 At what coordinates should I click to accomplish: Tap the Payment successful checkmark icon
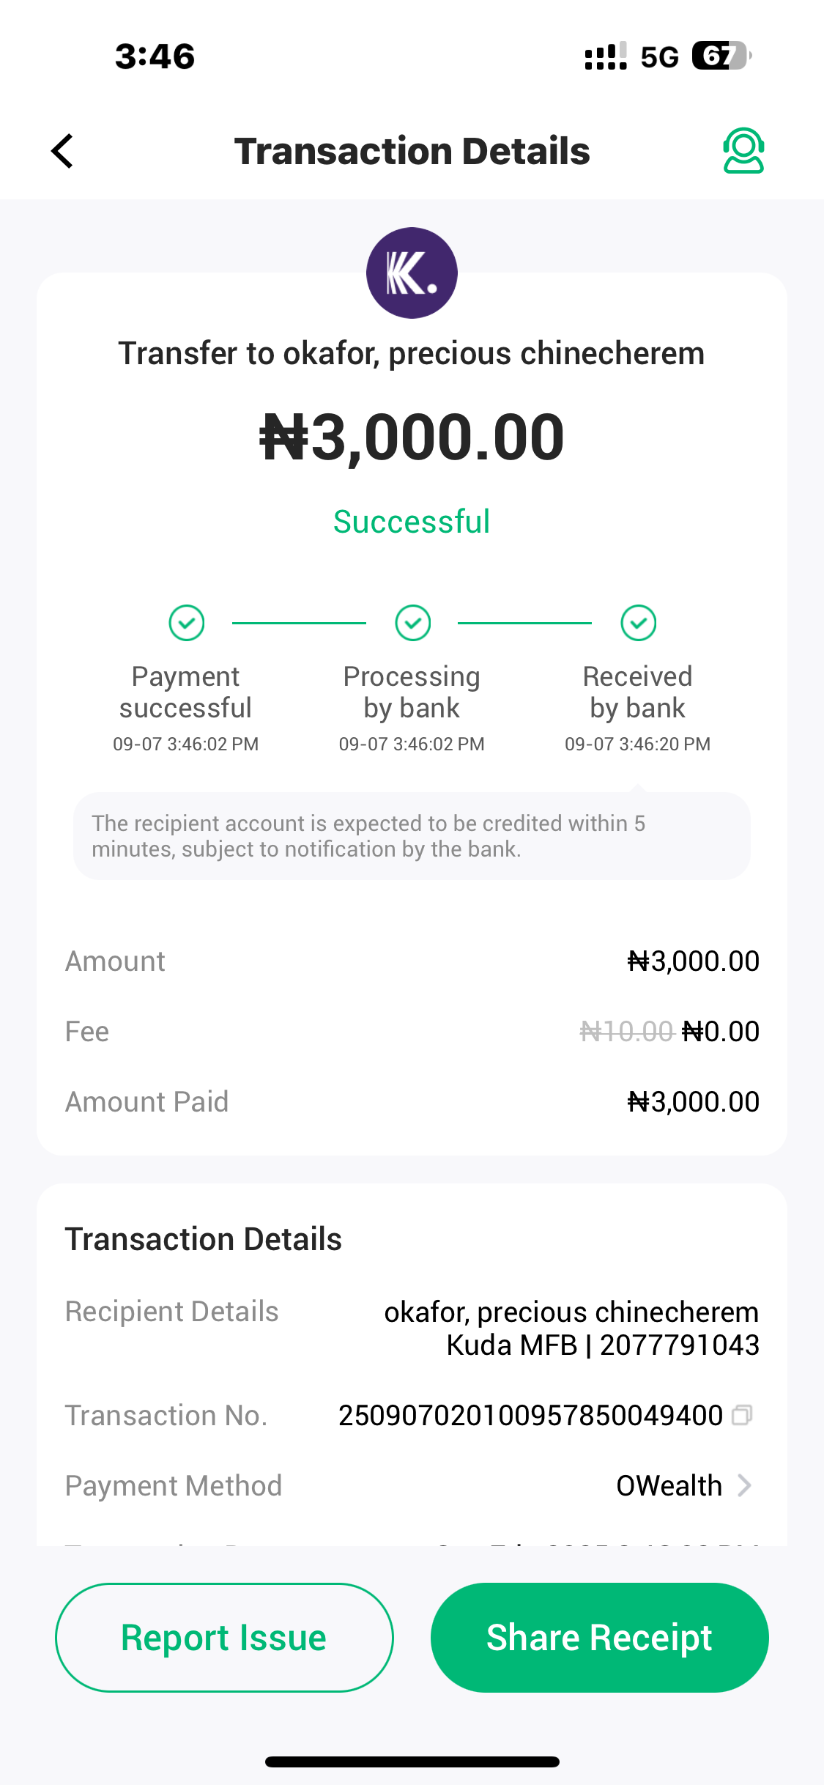[x=187, y=623]
